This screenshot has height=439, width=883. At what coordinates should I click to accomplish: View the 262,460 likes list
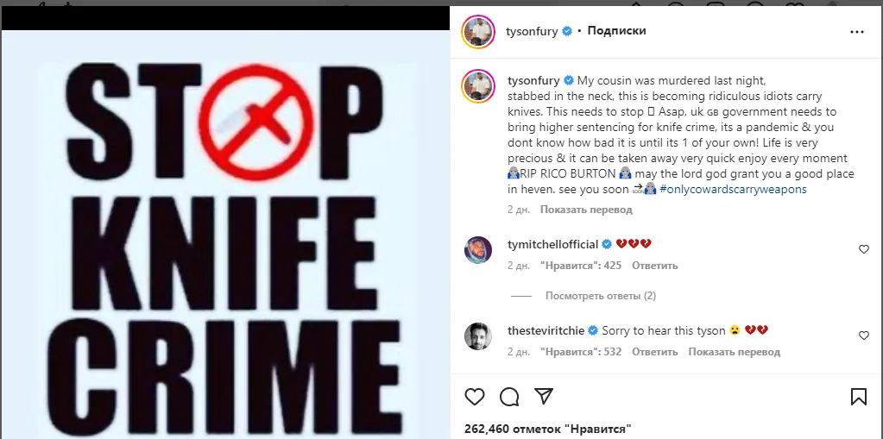pyautogui.click(x=547, y=428)
